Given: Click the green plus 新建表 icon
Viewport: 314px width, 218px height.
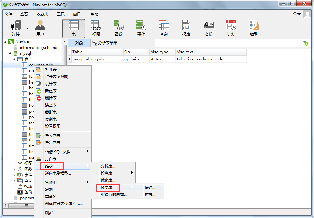Looking at the screenshot, I should click(39, 91).
